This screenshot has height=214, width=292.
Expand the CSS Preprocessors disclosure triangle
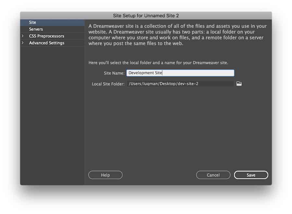(x=23, y=36)
